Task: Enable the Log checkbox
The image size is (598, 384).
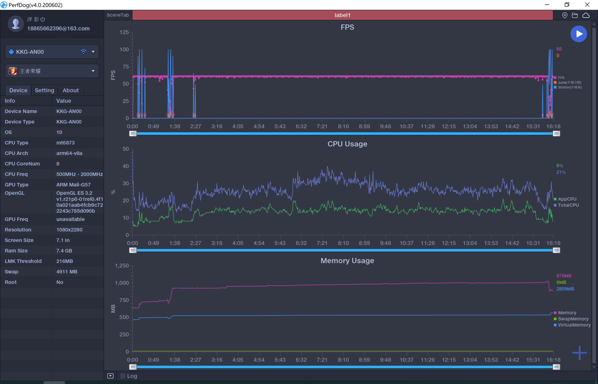Action: coord(123,376)
